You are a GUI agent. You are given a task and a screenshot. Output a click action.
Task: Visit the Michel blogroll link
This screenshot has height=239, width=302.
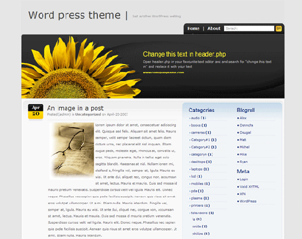pyautogui.click(x=245, y=147)
